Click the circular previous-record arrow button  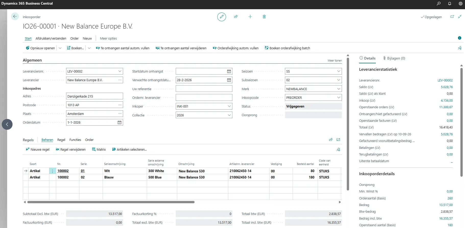click(7, 124)
